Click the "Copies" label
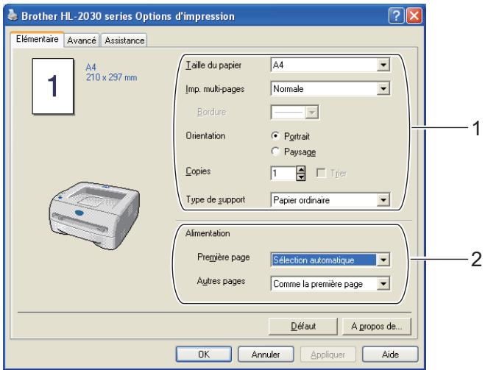 tap(198, 171)
